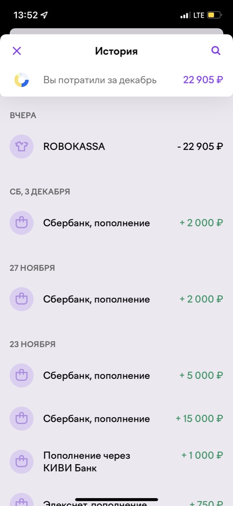The image size is (233, 506).
Task: Tap the home indicator bar at bottom
Action: (116, 500)
